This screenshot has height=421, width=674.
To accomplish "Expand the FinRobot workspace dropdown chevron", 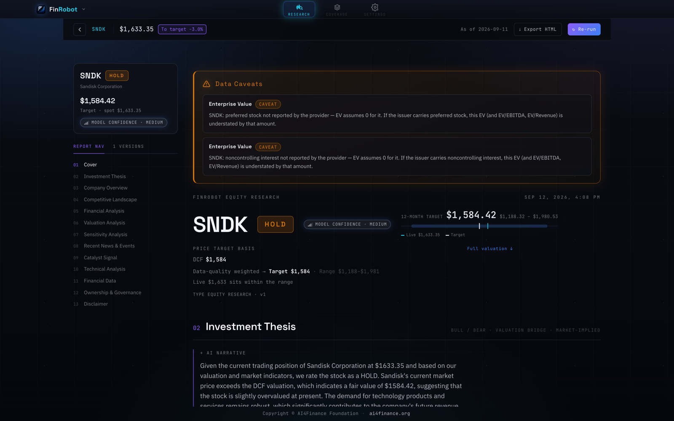I will click(x=83, y=9).
